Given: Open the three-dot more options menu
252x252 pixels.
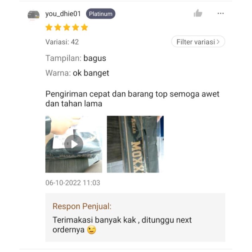Looking at the screenshot, I should pos(220,13).
